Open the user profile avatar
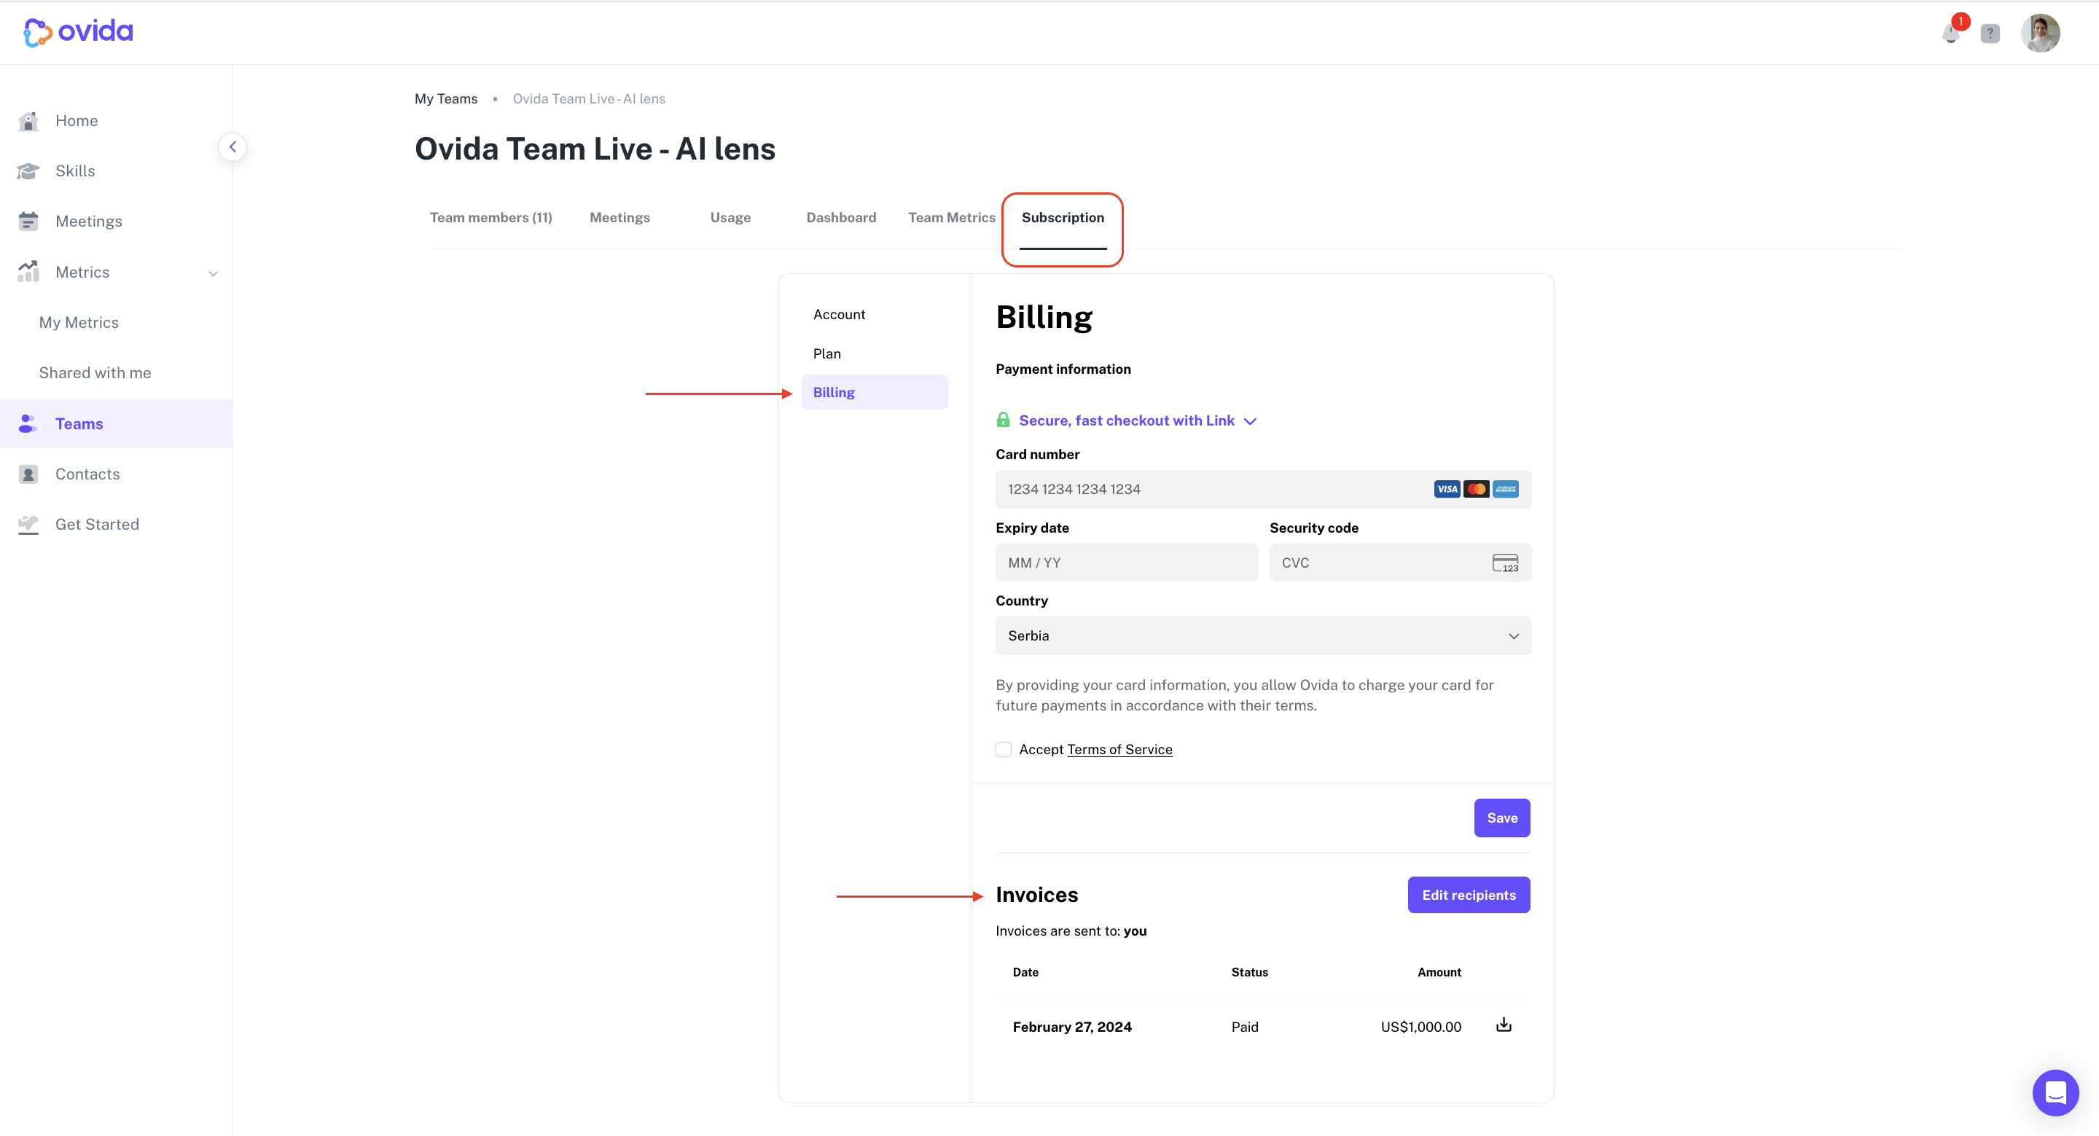2099x1136 pixels. (2041, 34)
